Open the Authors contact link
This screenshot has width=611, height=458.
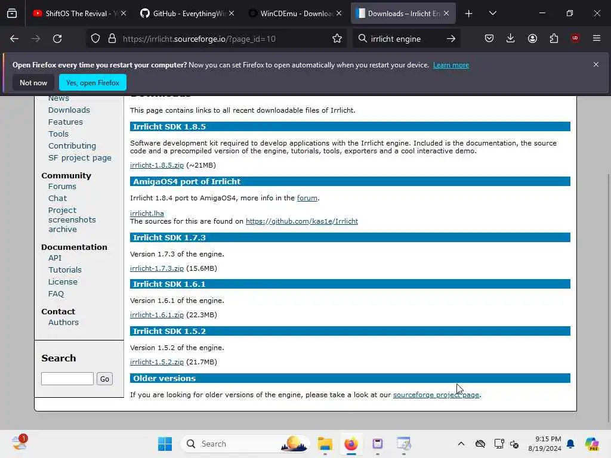pos(63,323)
